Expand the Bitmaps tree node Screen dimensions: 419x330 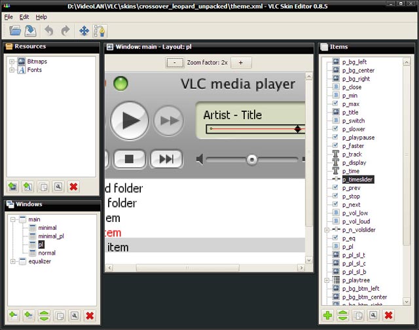(x=12, y=62)
